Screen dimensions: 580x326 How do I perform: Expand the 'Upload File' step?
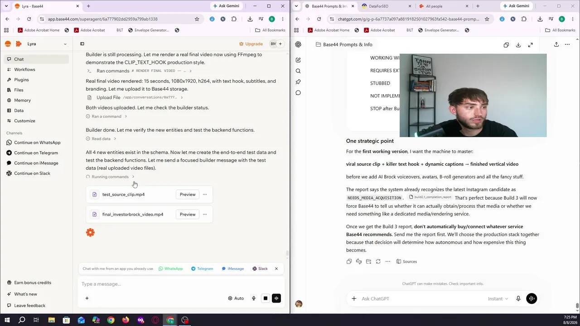click(135, 97)
